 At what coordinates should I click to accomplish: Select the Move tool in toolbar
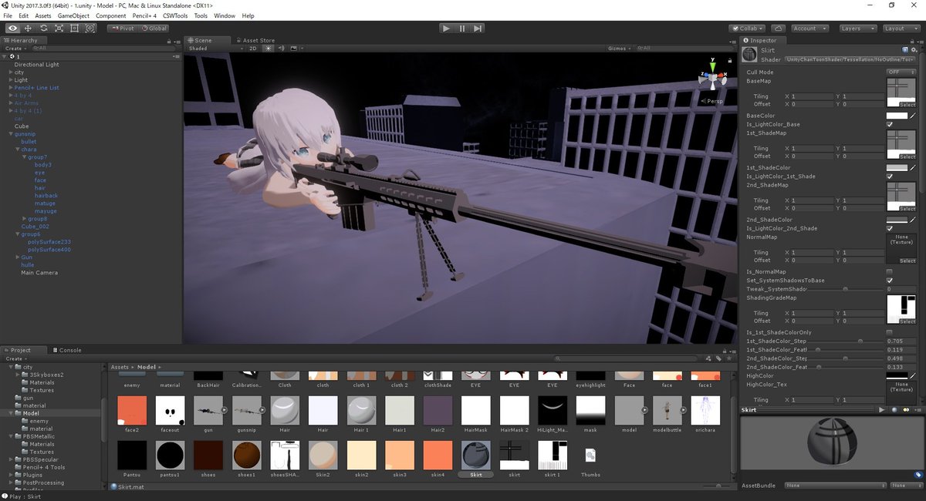[28, 29]
